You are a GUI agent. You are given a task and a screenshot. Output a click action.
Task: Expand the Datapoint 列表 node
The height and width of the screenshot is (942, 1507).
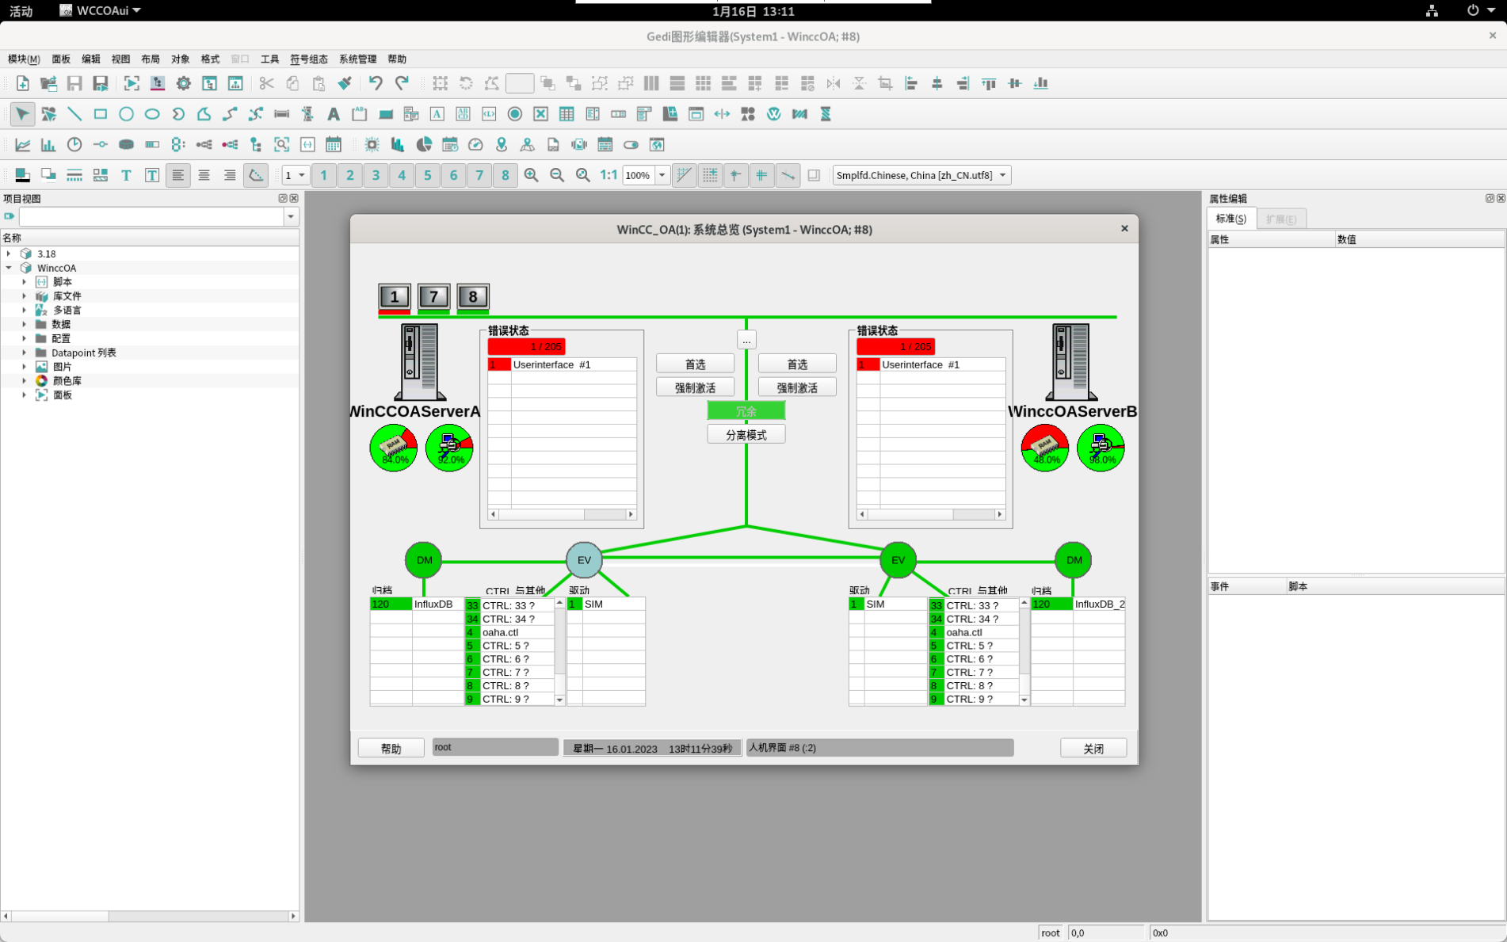[x=24, y=353]
